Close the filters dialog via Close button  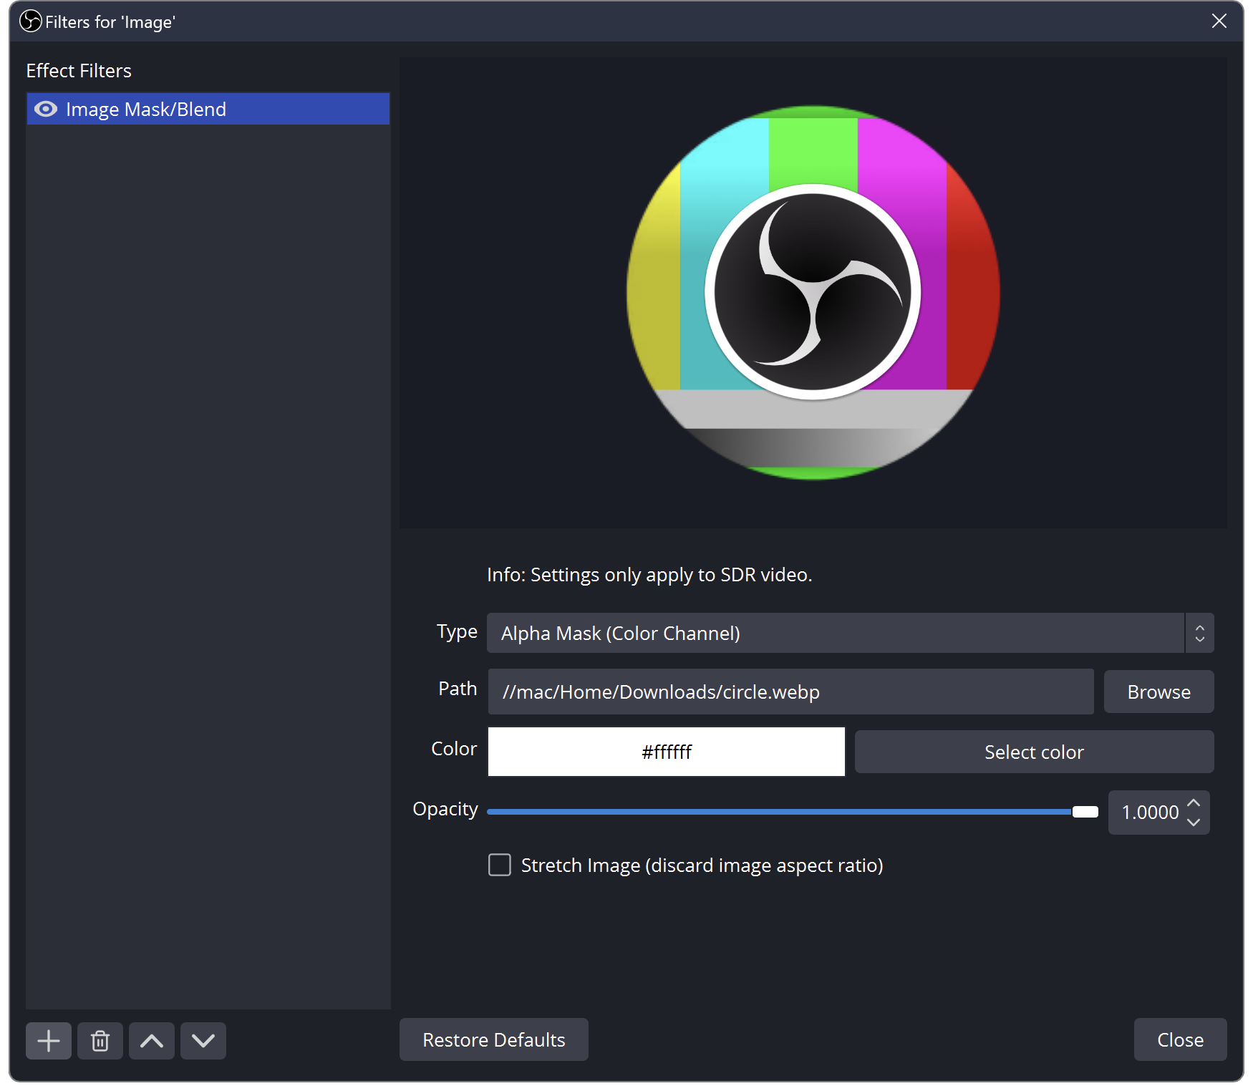click(1180, 1039)
